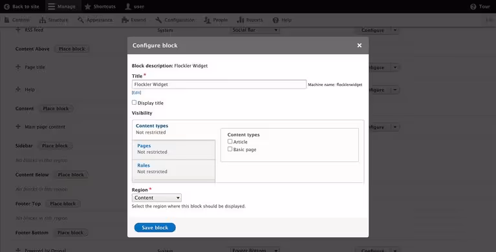Open the Configuration admin menu
The height and width of the screenshot is (252, 496).
175,20
